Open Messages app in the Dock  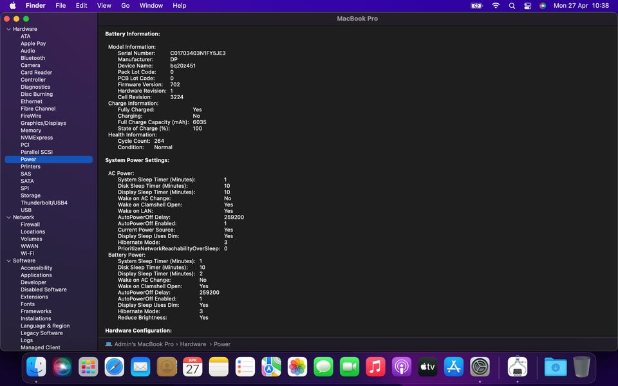pos(323,367)
